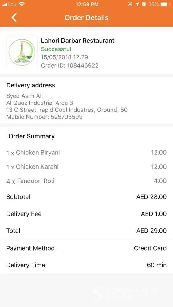Viewport: 173px width, 307px height.
Task: Select the Chicken Karahi order item
Action: coord(86,167)
